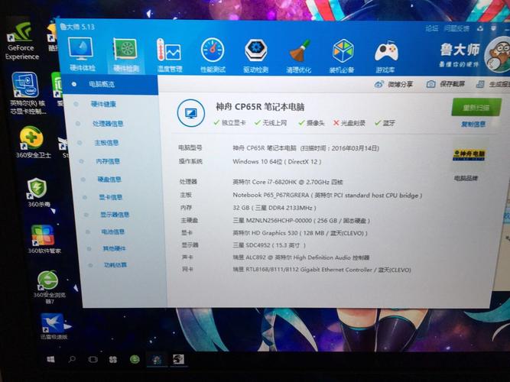Screen dimensions: 510x382
Task: Click the 无线上网 feature indicator
Action: tap(271, 123)
